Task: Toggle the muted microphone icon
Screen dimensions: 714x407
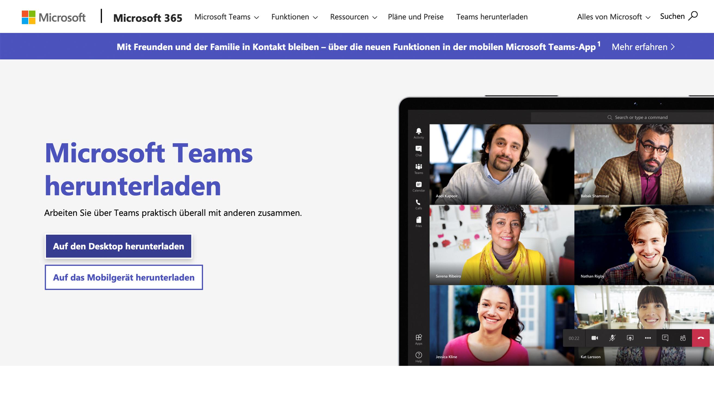Action: 612,338
